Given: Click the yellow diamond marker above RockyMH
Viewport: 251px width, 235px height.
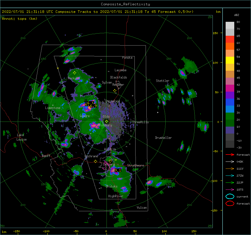Looking at the screenshot, I should (74, 73).
